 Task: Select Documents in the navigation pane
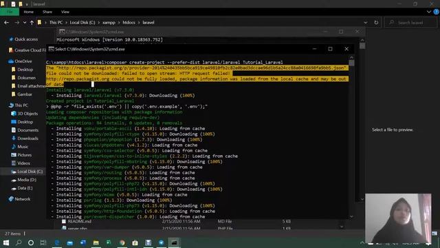tap(25, 130)
